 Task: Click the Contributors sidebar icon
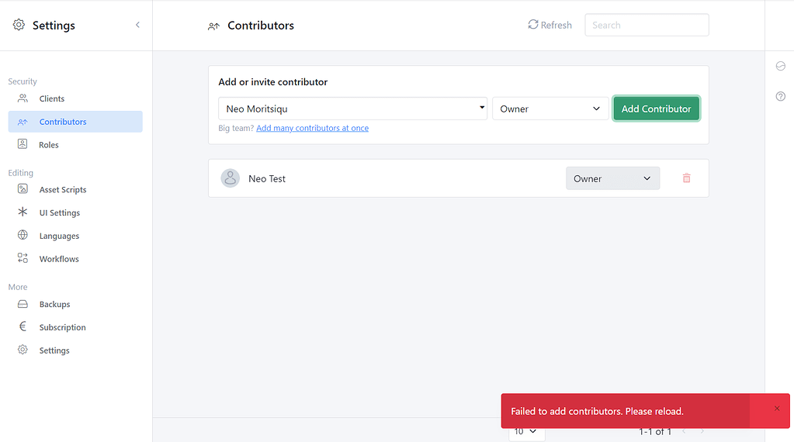tap(23, 122)
